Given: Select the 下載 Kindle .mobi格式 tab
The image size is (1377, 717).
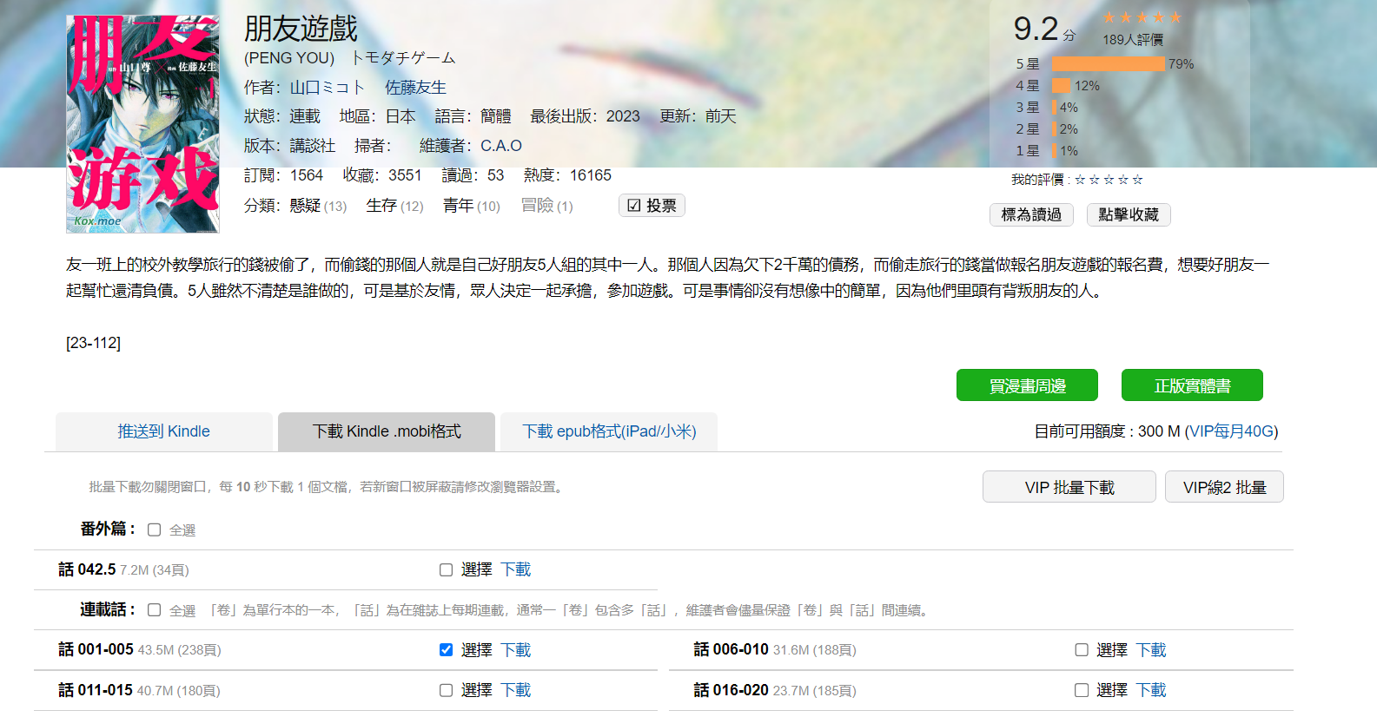Looking at the screenshot, I should coord(387,431).
